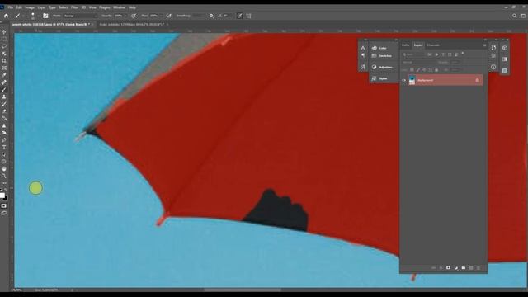Open the File menu
Viewport: 528px width, 297px height.
[x=11, y=7]
